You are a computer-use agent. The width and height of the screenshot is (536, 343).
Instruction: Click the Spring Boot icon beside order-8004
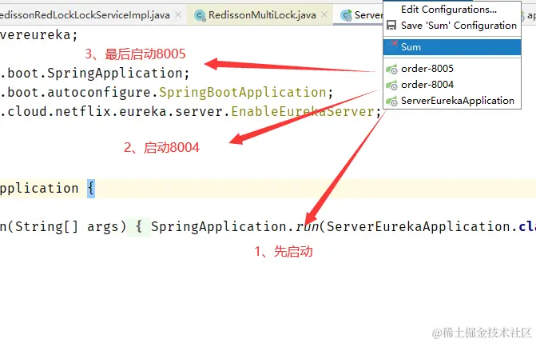[391, 85]
